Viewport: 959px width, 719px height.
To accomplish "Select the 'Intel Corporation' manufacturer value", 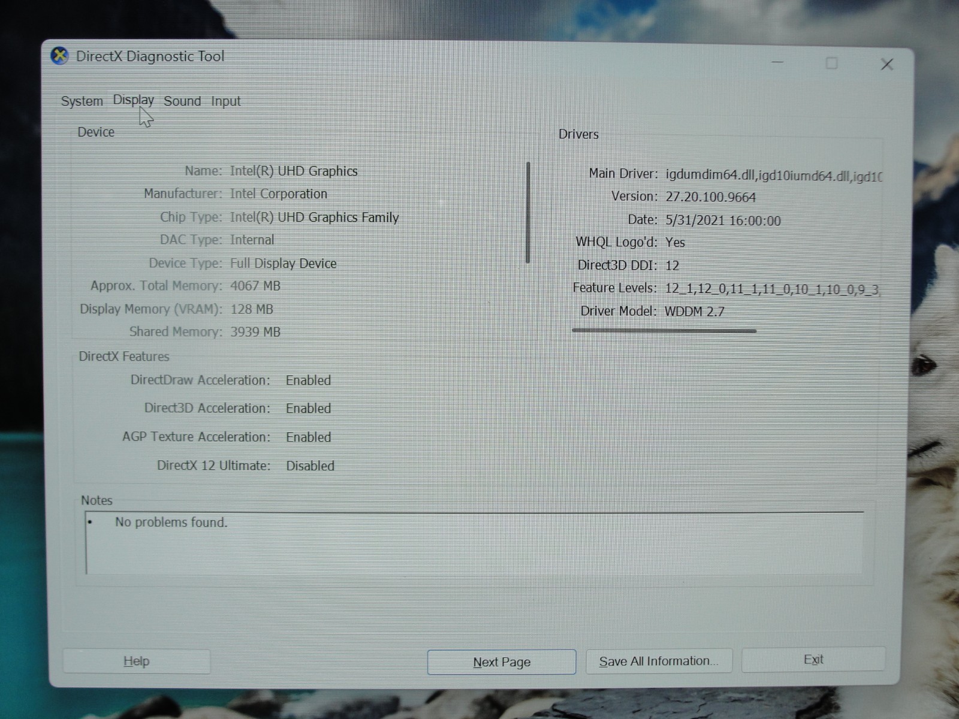I will click(x=279, y=194).
